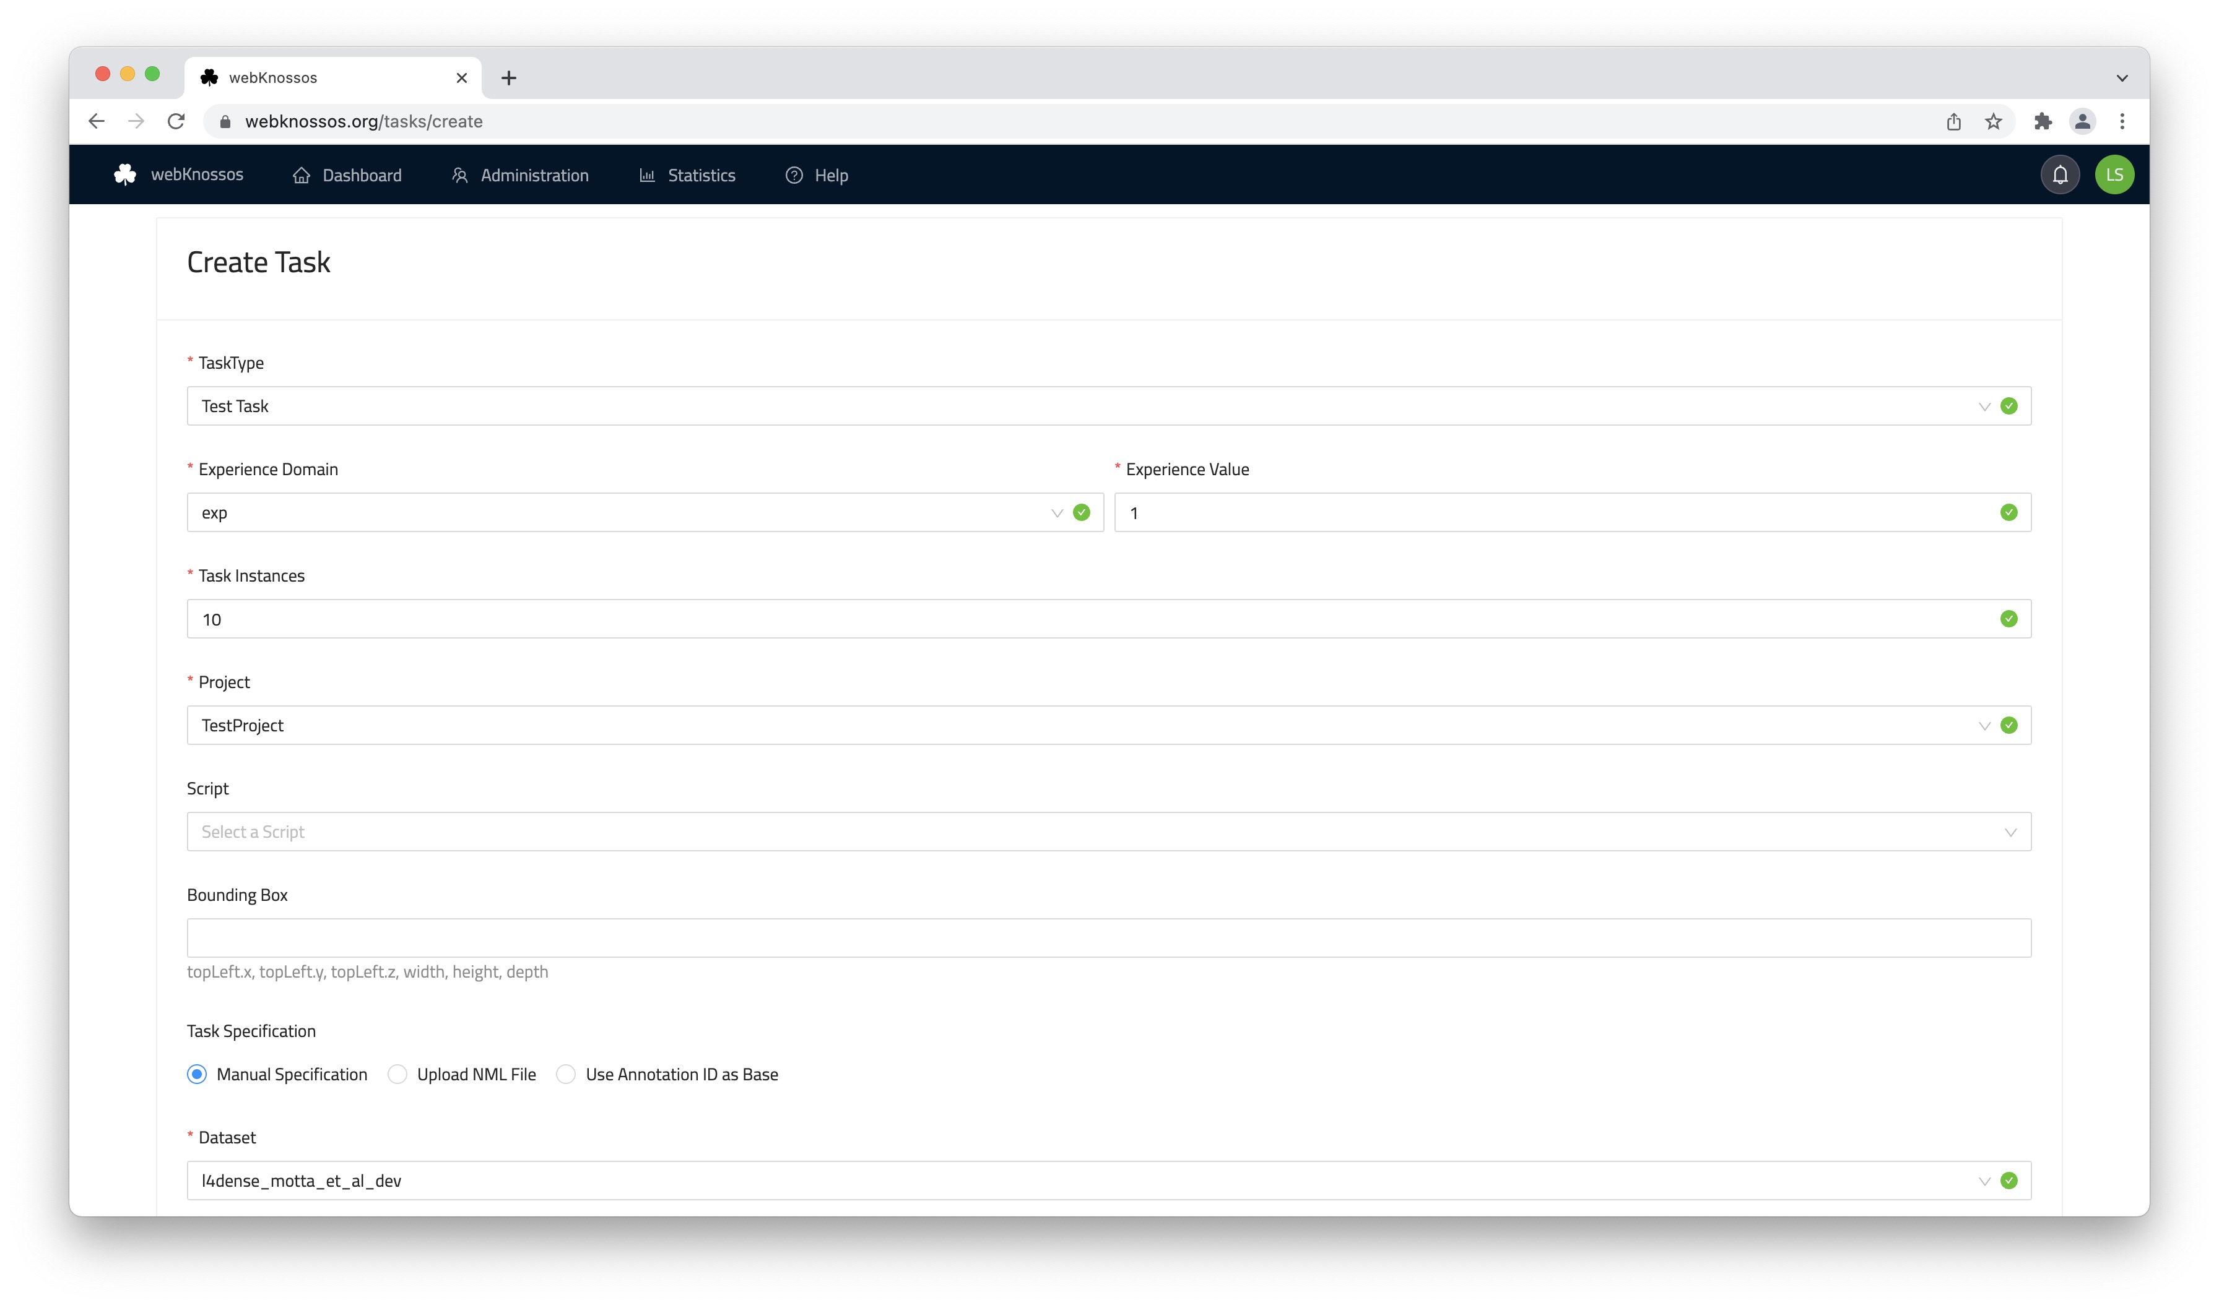Image resolution: width=2219 pixels, height=1308 pixels.
Task: Click the browser share icon
Action: (x=1953, y=122)
